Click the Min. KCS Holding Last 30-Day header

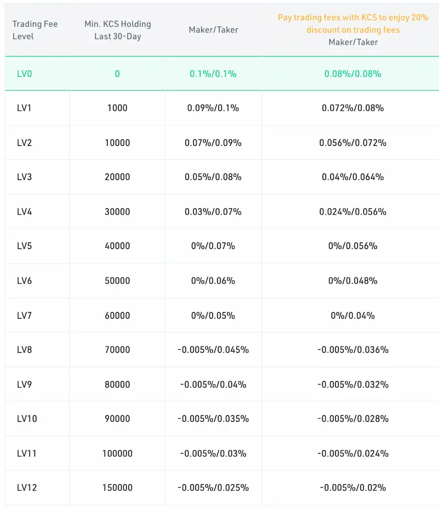117,30
